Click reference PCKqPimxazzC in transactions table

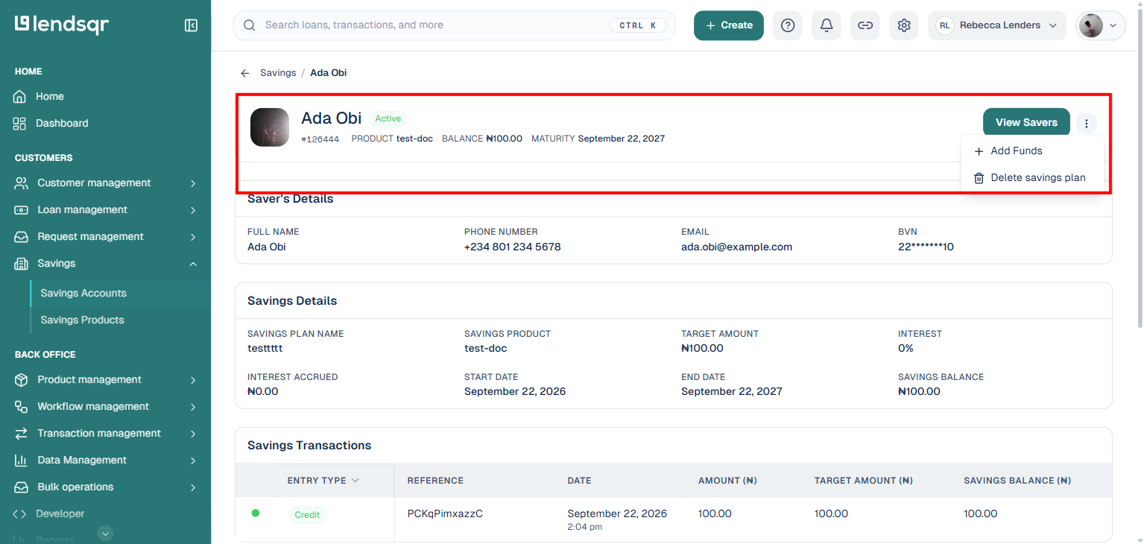[x=445, y=514]
